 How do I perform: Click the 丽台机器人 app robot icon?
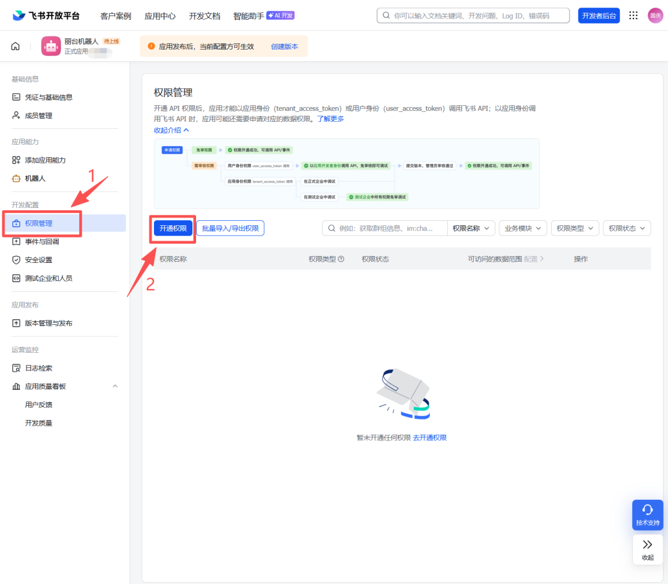point(51,46)
